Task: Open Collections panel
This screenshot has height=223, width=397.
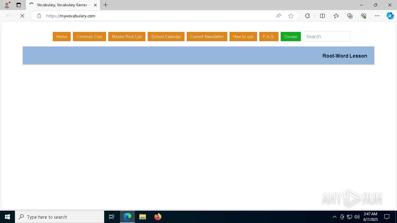Action: (350, 16)
